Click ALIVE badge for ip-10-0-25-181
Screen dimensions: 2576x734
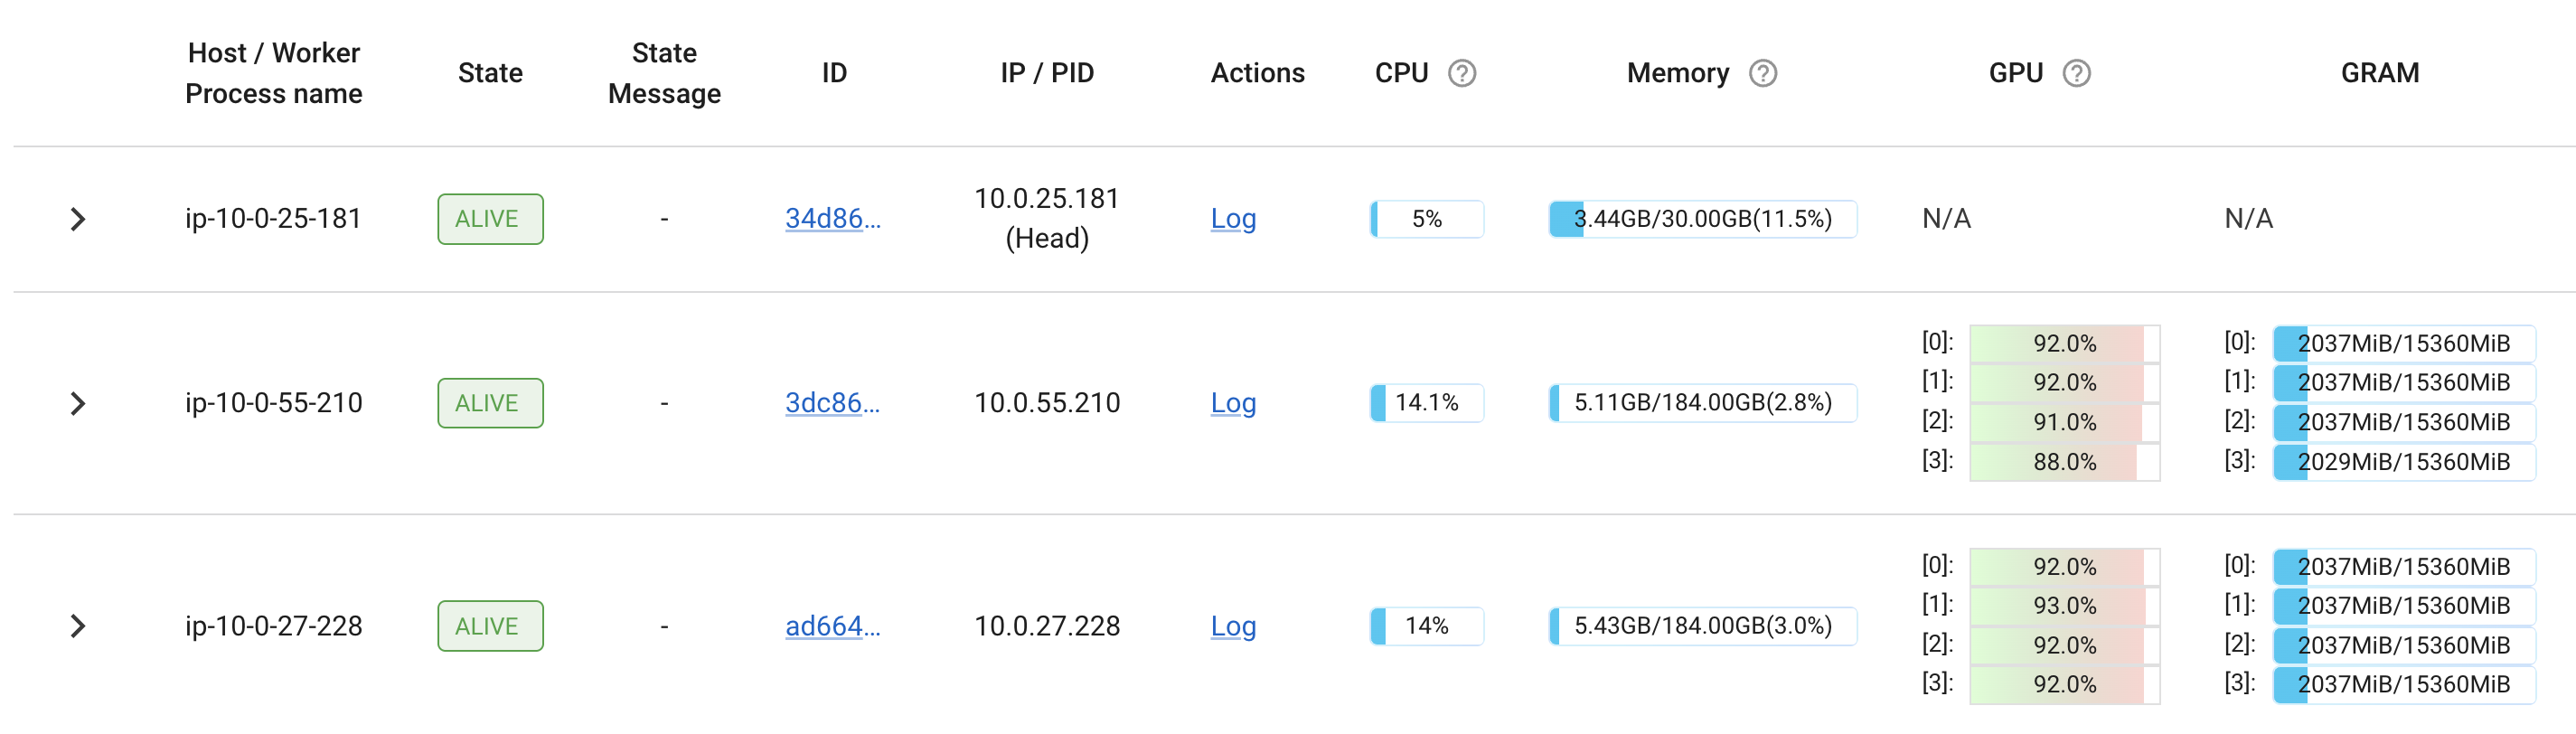[490, 219]
